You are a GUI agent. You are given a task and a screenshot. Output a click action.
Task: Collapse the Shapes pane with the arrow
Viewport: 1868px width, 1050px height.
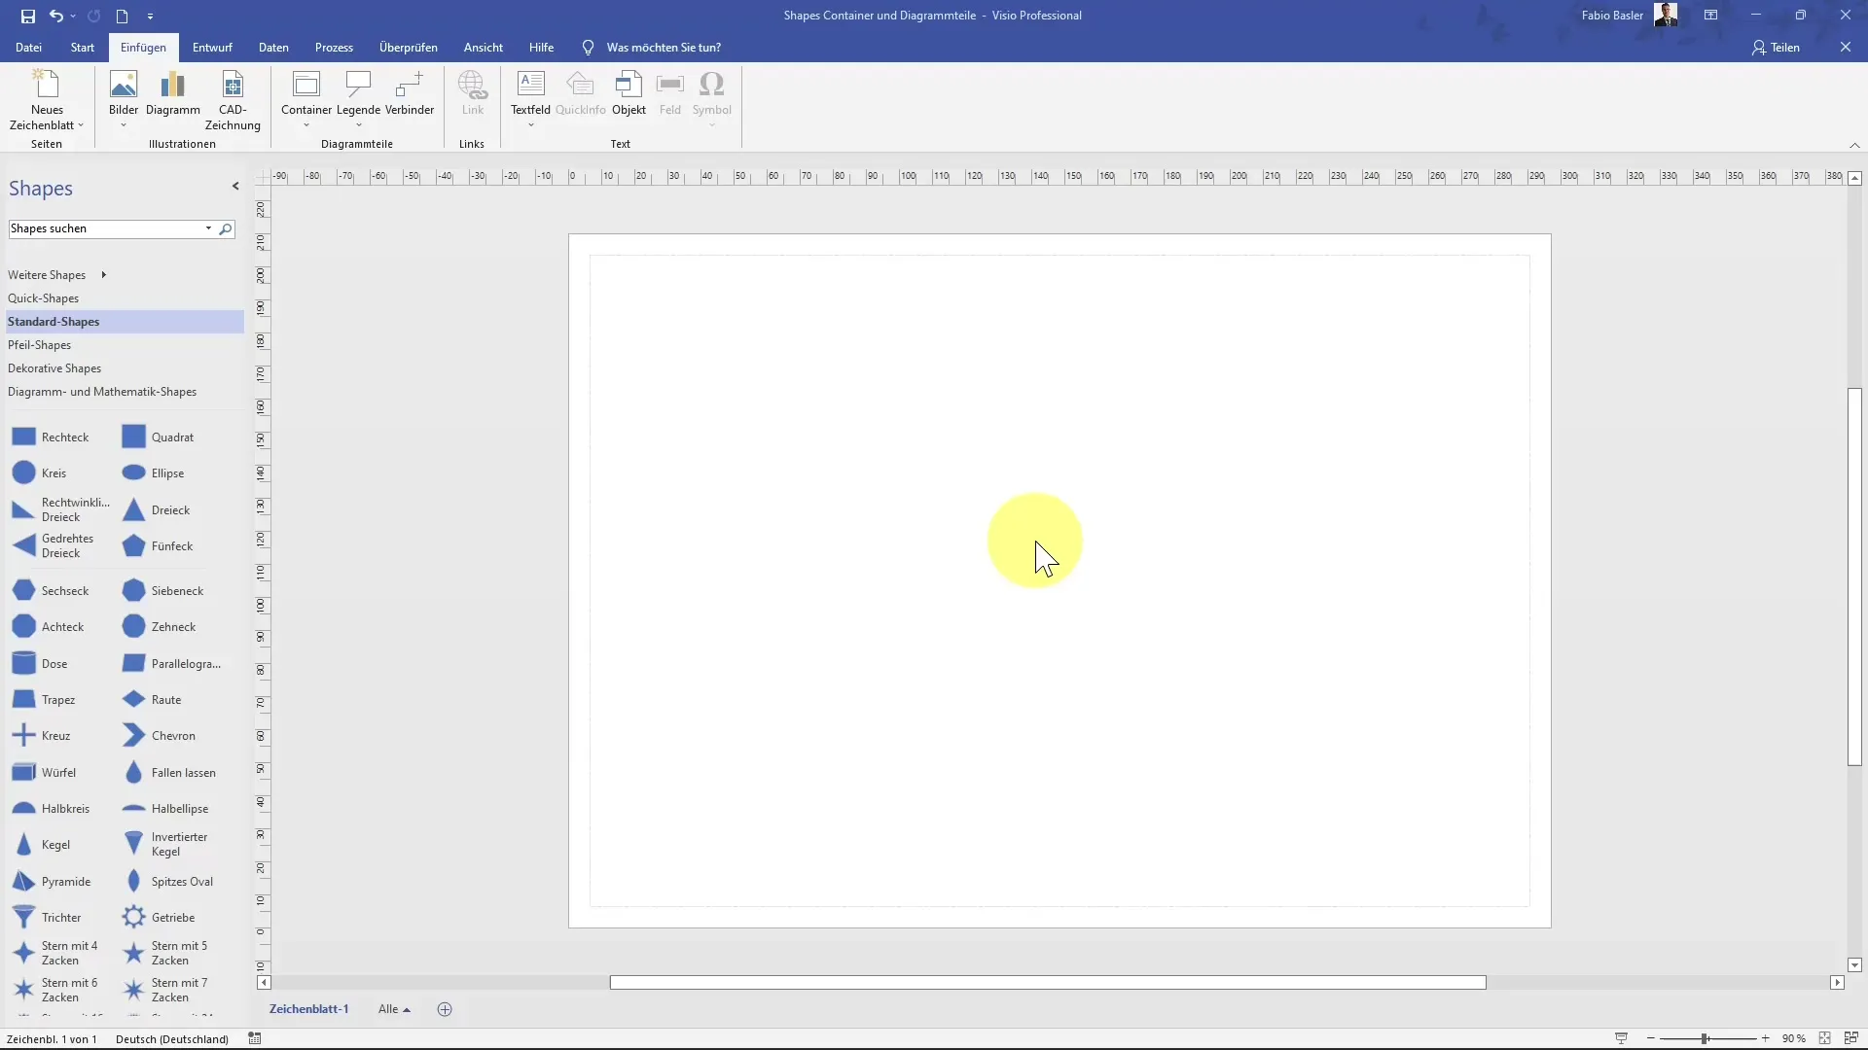coord(235,186)
